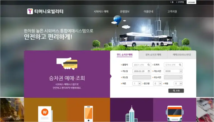Click the 홈 link at top
Screen dimensions: 214x122
click(172, 2)
